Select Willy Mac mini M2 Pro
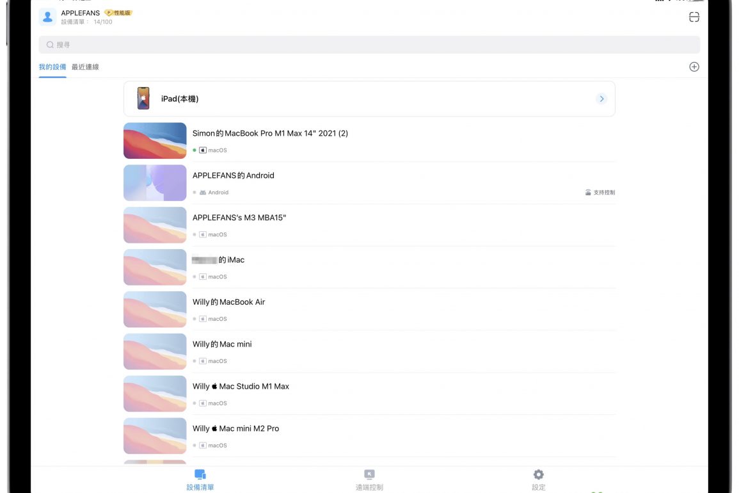The image size is (739, 493). (235, 428)
